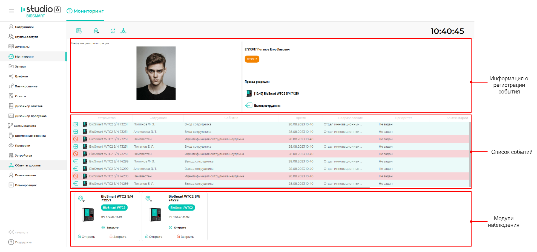
Task: Open Графики from the sidebar
Action: (x=33, y=76)
